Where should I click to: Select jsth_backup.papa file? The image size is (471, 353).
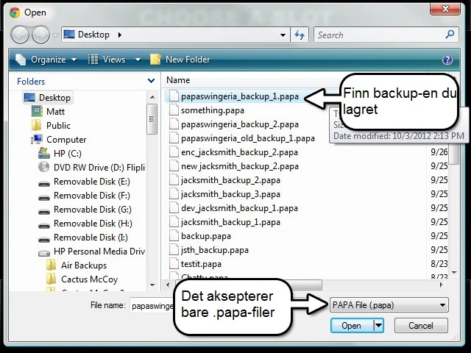coord(208,250)
